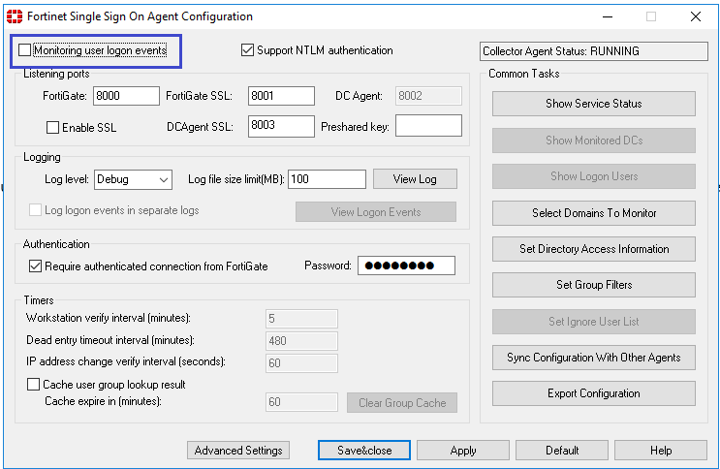The height and width of the screenshot is (469, 720).
Task: Open Help button
Action: tap(661, 451)
